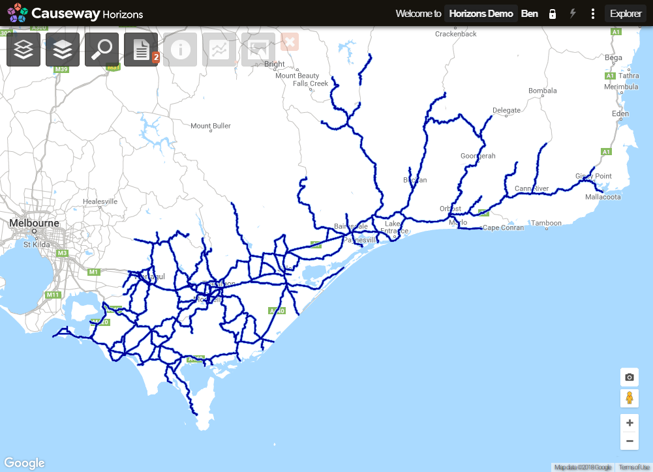Open the reports document with badge 2
The height and width of the screenshot is (472, 653).
click(140, 49)
